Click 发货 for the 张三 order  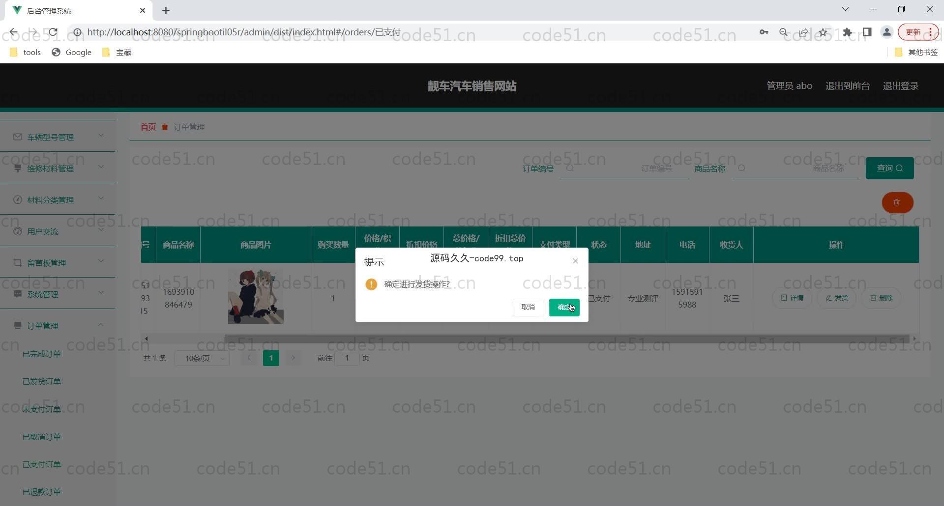point(836,298)
